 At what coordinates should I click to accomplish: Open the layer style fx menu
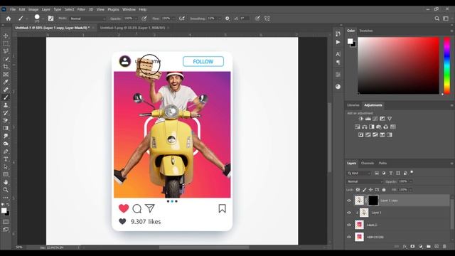[405, 247]
